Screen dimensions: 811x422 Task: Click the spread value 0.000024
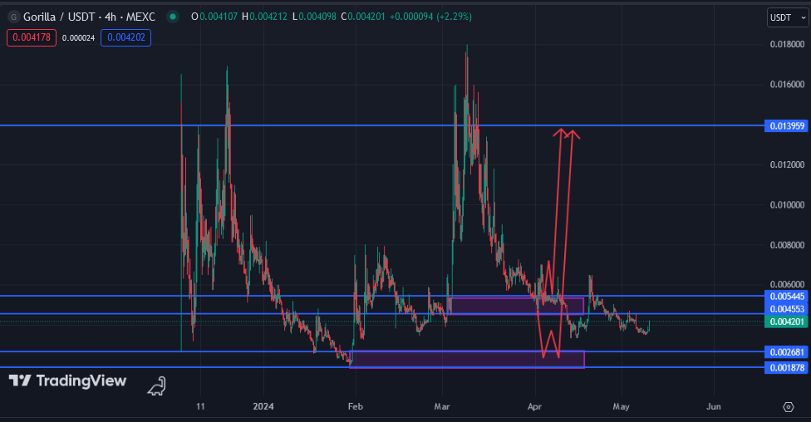point(78,37)
